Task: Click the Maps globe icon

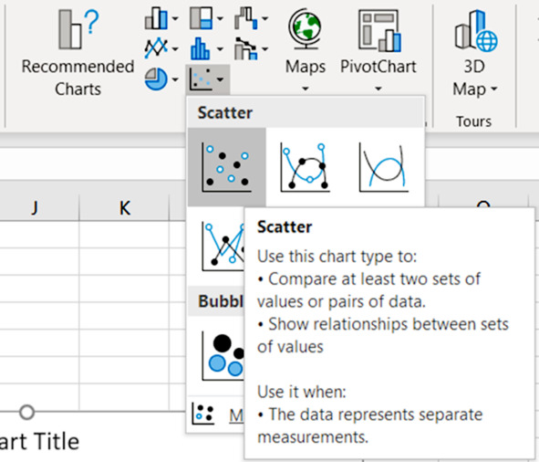Action: point(305,29)
